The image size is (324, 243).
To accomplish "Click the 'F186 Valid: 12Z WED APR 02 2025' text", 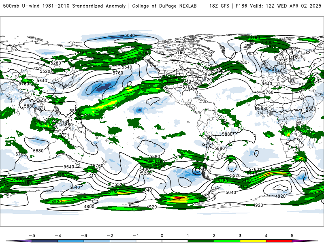I will click(x=278, y=6).
